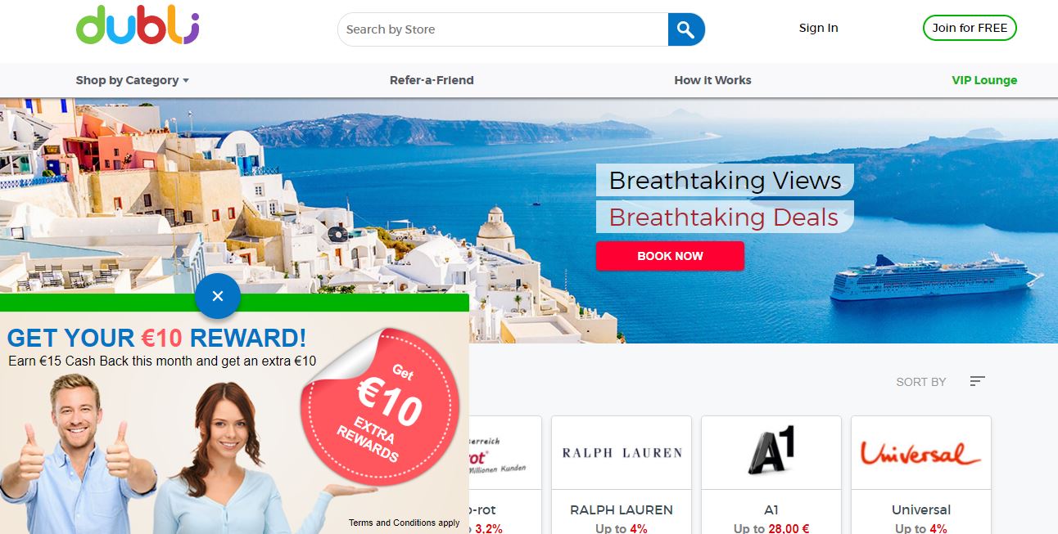Screen dimensions: 1058x534
Task: Open the Ralph Lauren store logo
Action: (622, 452)
